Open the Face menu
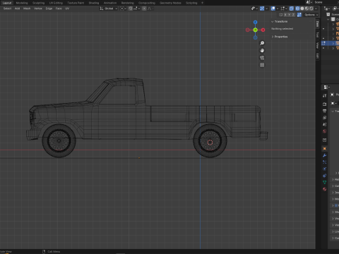Viewport: 339px width, 254px height. [x=59, y=8]
